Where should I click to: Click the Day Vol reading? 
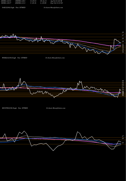pos(56,3)
